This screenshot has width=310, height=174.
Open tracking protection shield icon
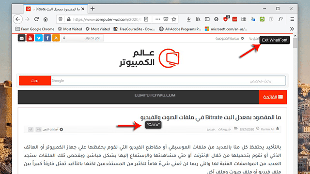61,19
